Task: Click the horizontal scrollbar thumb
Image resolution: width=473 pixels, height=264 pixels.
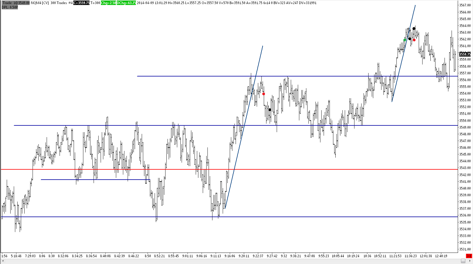Action: (x=463, y=261)
